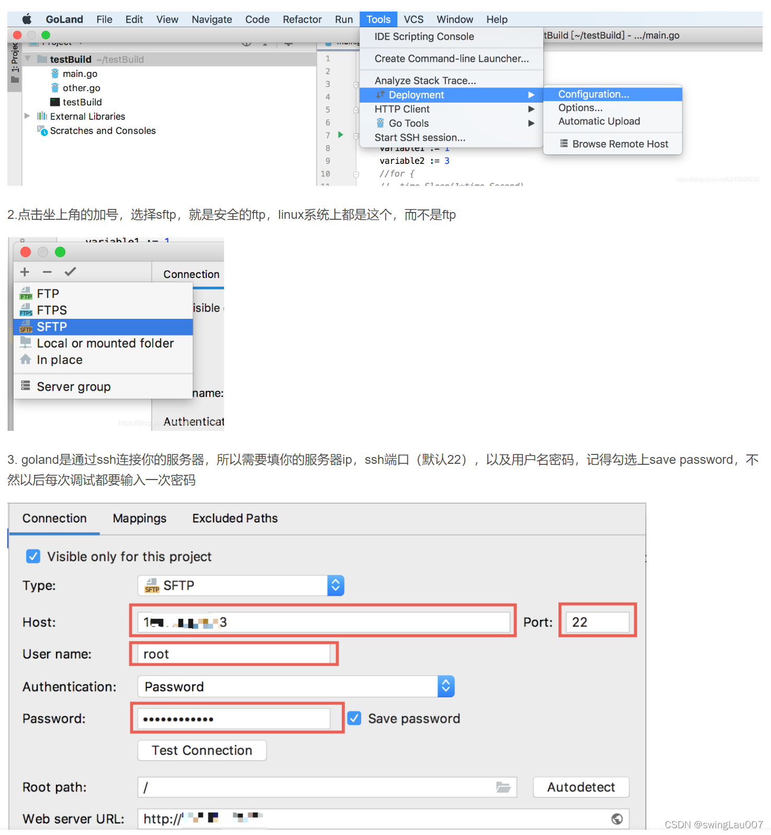This screenshot has height=835, width=771.
Task: Click the Autodetect button
Action: coord(581,787)
